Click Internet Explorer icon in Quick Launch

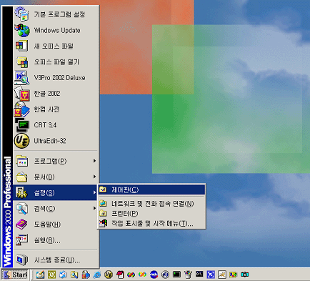pyautogui.click(x=97, y=275)
